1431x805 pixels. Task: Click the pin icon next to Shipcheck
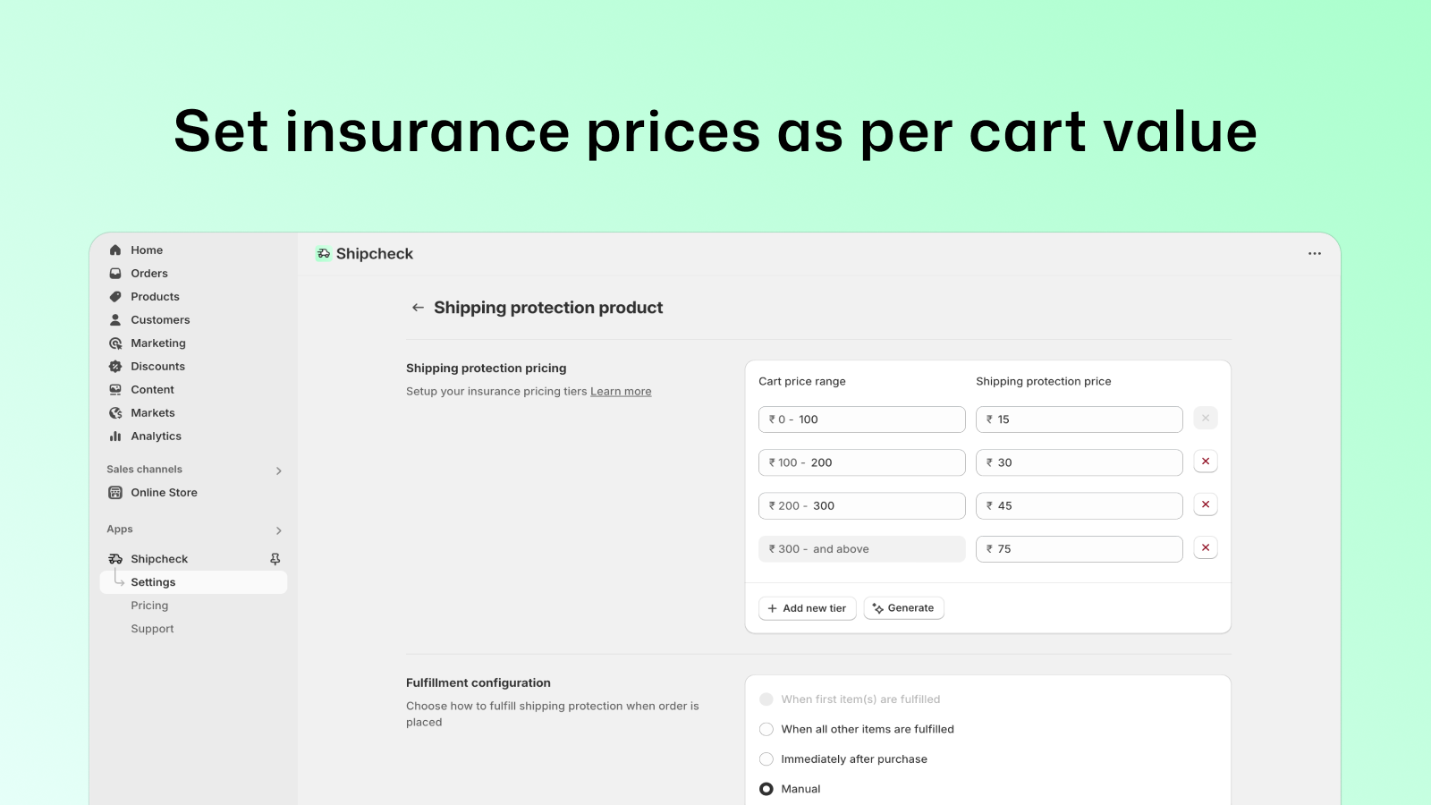[275, 559]
